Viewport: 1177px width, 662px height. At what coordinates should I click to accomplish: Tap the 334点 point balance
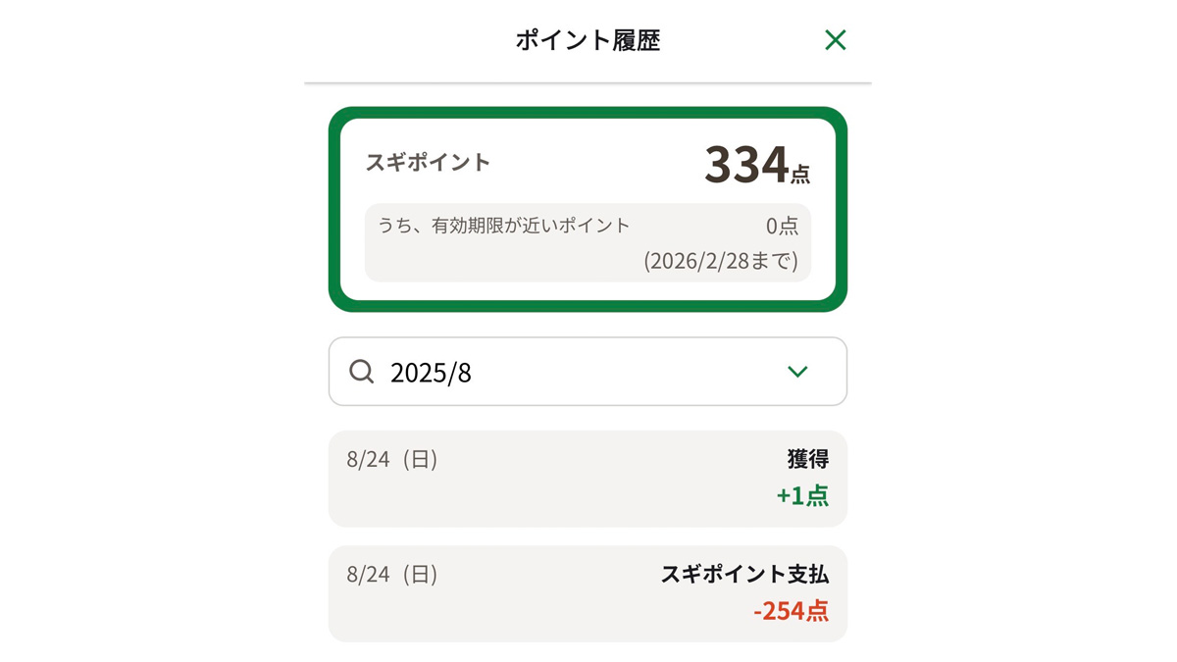click(x=756, y=165)
